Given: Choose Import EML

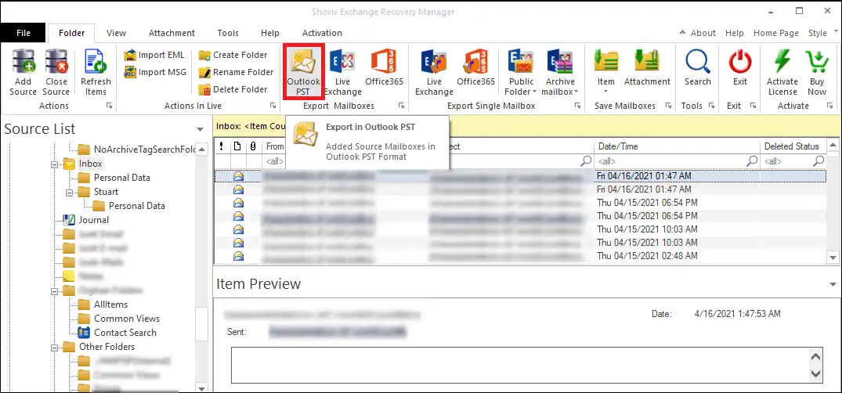Looking at the screenshot, I should 154,56.
